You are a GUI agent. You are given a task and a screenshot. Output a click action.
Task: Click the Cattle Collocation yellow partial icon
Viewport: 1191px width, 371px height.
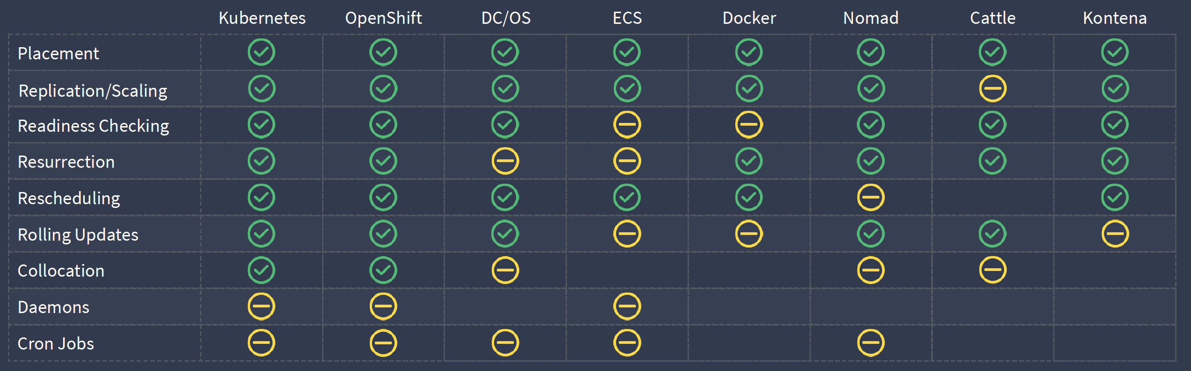(993, 270)
